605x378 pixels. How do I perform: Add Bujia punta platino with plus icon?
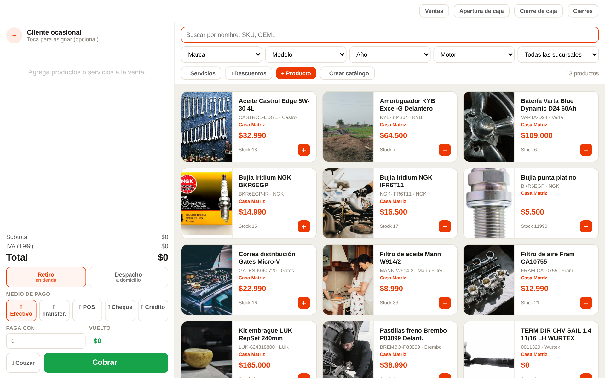click(586, 226)
